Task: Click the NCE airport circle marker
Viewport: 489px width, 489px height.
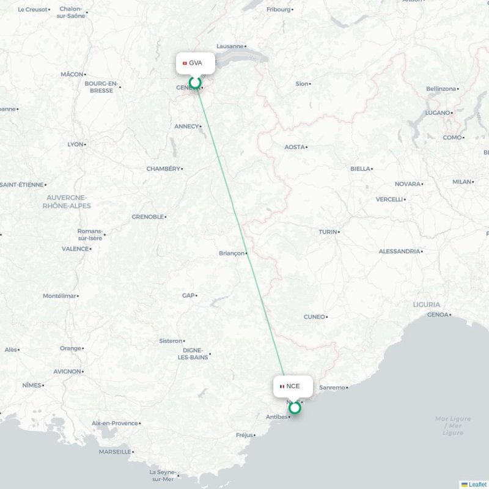Action: (x=295, y=408)
